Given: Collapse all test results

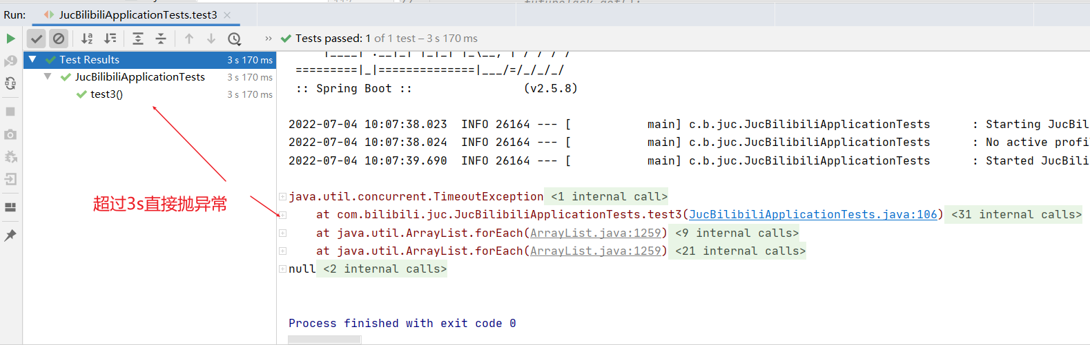Looking at the screenshot, I should (x=161, y=39).
